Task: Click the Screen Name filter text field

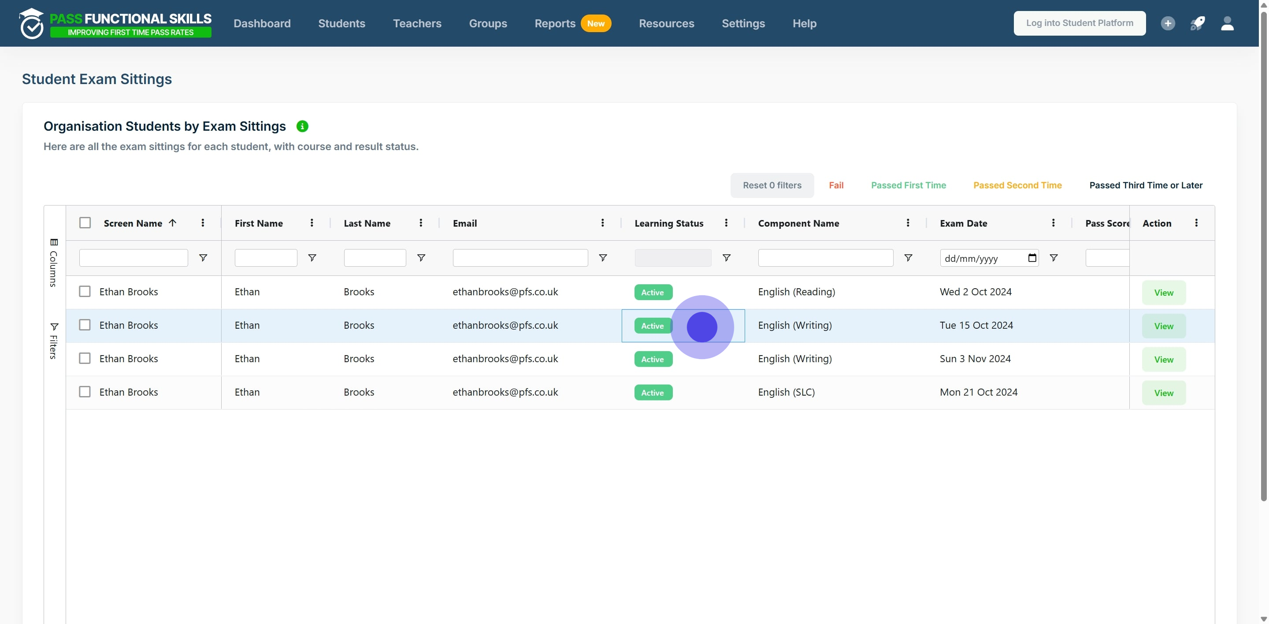Action: click(x=134, y=258)
